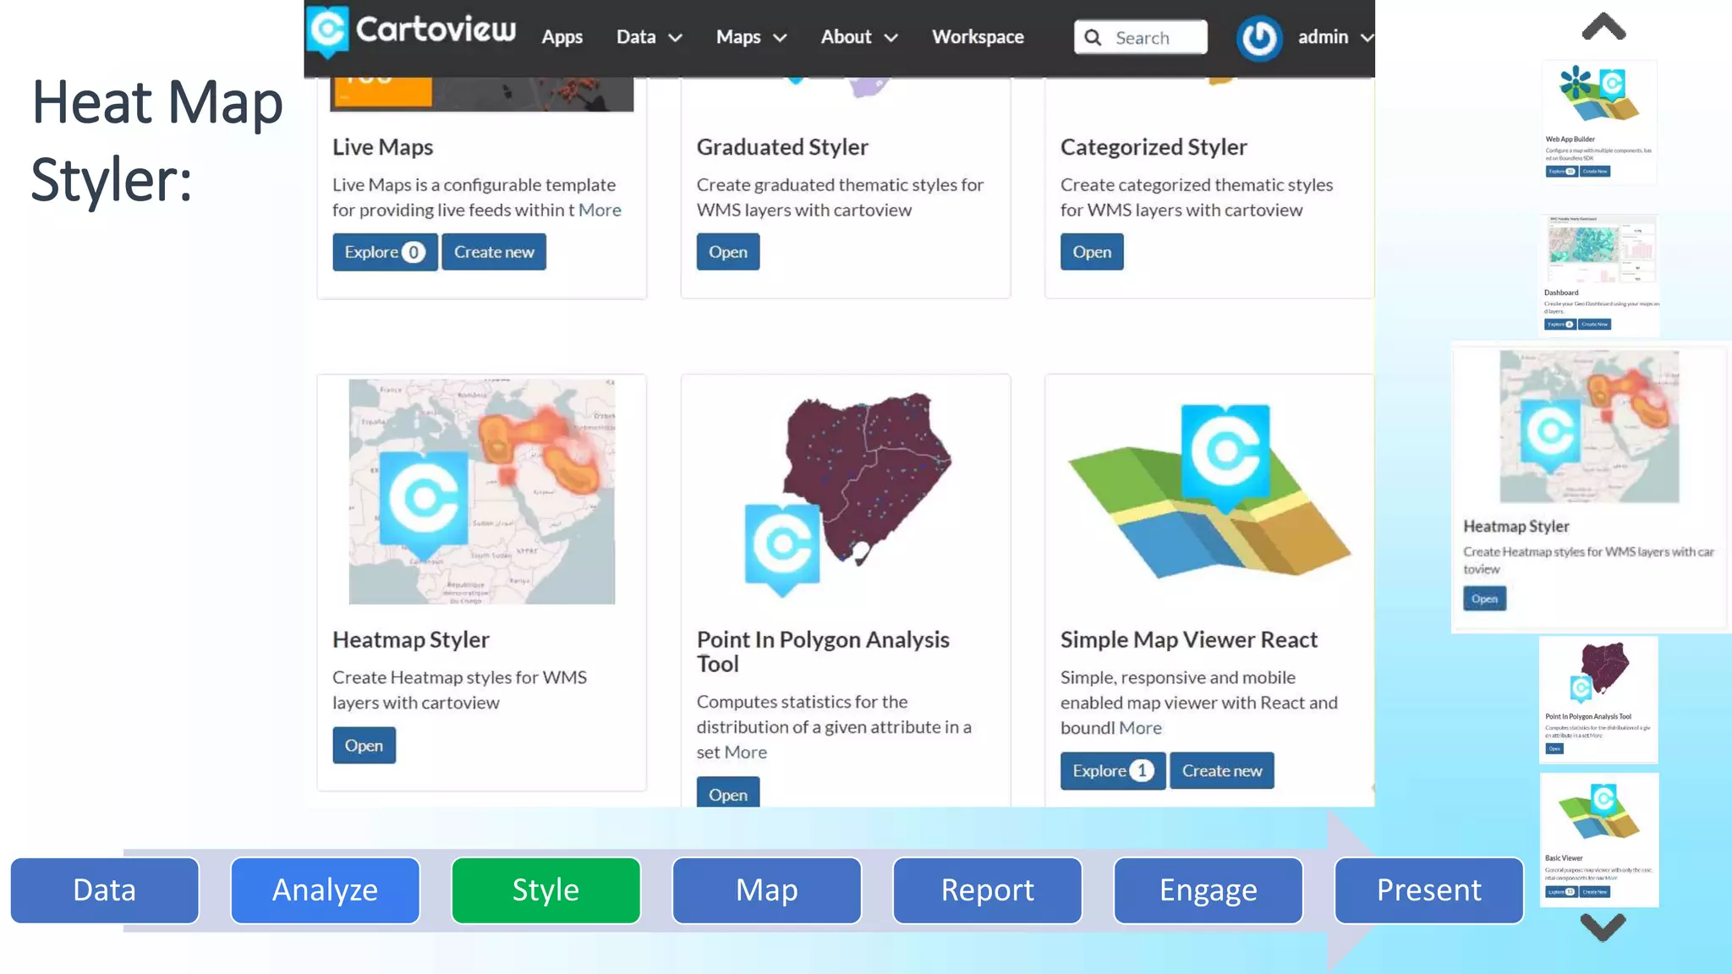The height and width of the screenshot is (974, 1732).
Task: Click the admin avatar icon
Action: coord(1259,38)
